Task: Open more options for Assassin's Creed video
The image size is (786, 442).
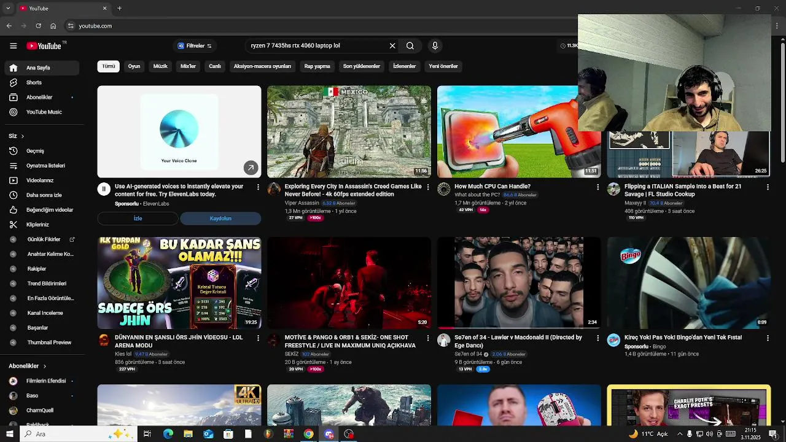Action: 428,187
